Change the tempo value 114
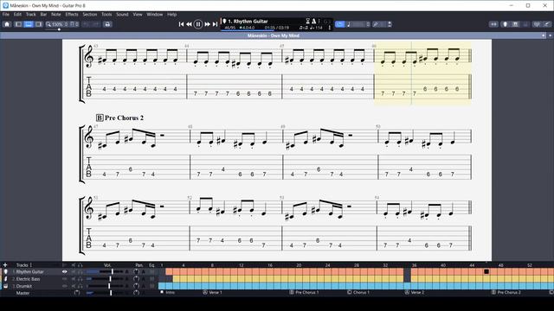The image size is (554, 311). click(316, 28)
